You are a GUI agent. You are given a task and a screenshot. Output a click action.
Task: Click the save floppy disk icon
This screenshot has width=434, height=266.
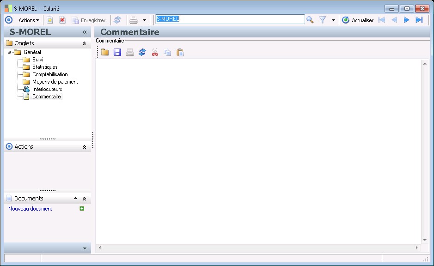117,52
